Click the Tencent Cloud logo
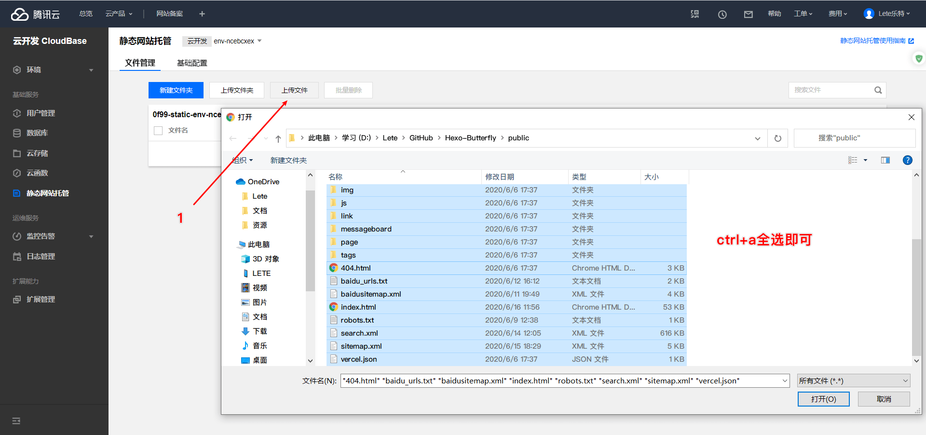The width and height of the screenshot is (926, 435). 35,14
